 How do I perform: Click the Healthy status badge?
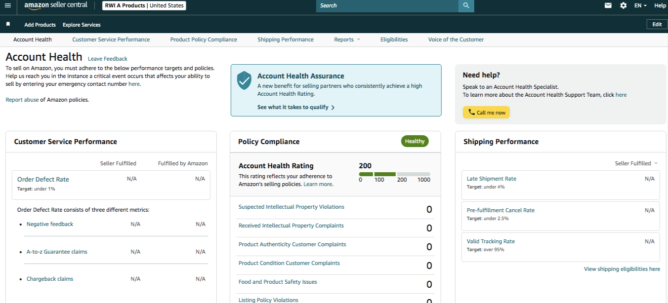pyautogui.click(x=415, y=141)
